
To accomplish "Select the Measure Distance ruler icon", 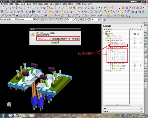I will 105,15.
